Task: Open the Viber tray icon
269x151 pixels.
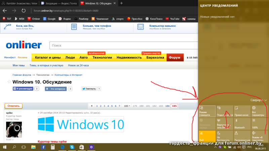Action: tap(220, 147)
